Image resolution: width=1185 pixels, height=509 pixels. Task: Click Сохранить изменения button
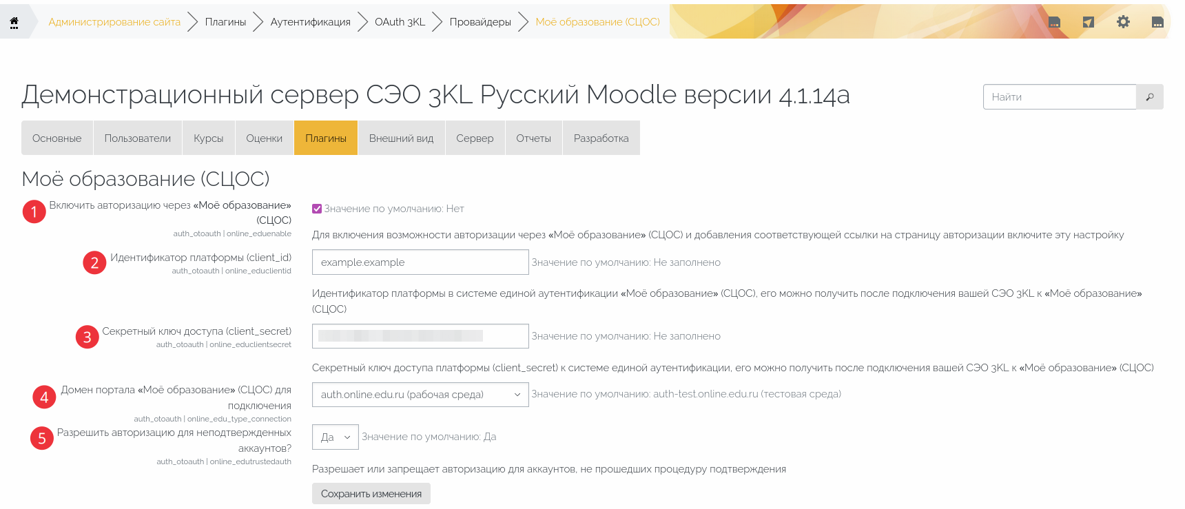click(x=371, y=494)
